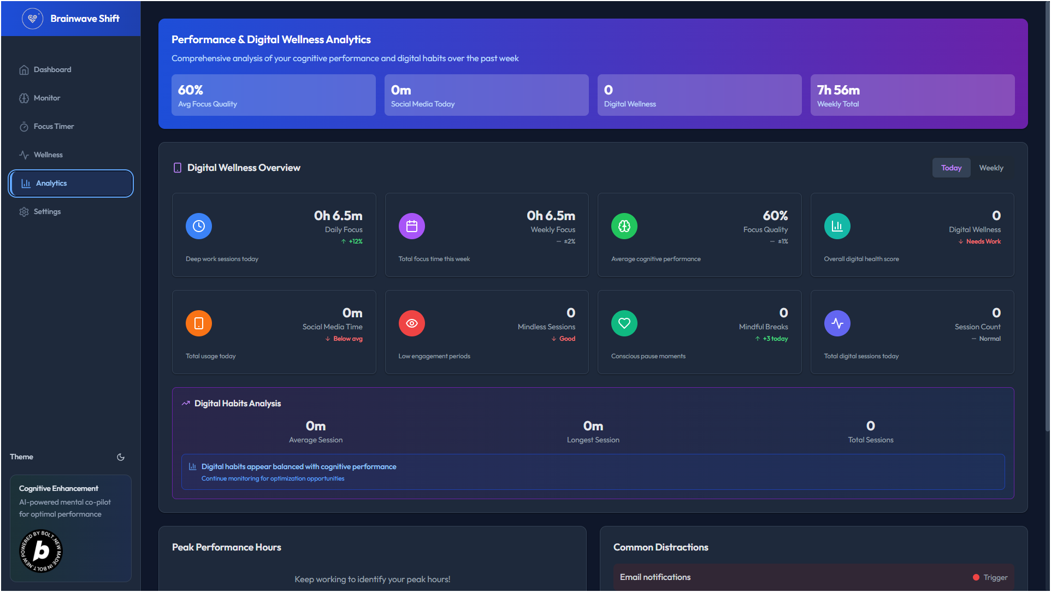The width and height of the screenshot is (1051, 592).
Task: Open the Dashboard page in the sidebar
Action: click(x=52, y=70)
